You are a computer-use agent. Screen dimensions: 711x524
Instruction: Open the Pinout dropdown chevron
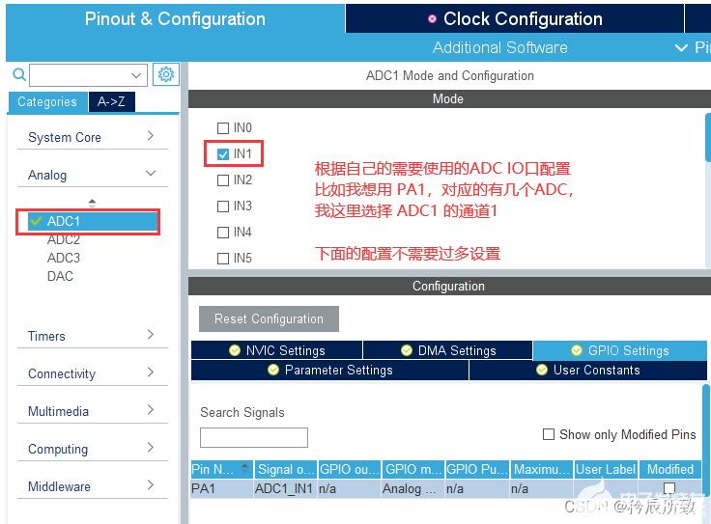tap(681, 47)
